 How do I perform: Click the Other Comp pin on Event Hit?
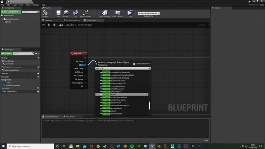(85, 68)
